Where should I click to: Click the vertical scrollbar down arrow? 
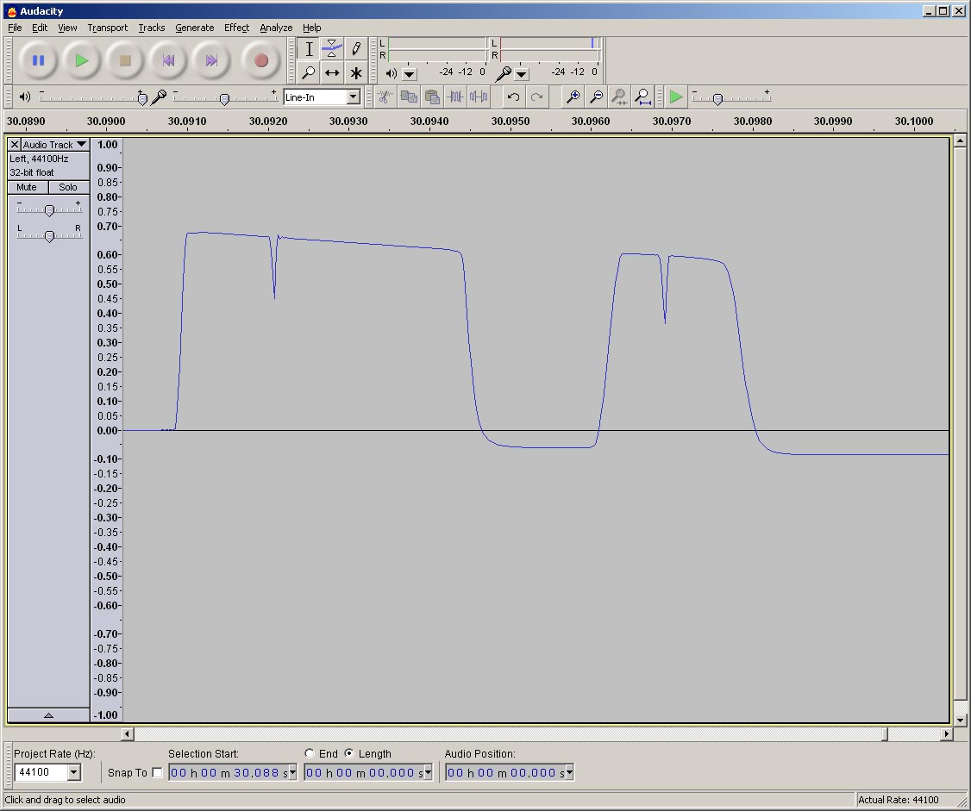tap(960, 720)
